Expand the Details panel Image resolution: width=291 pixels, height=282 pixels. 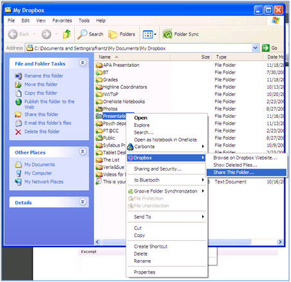click(x=82, y=202)
